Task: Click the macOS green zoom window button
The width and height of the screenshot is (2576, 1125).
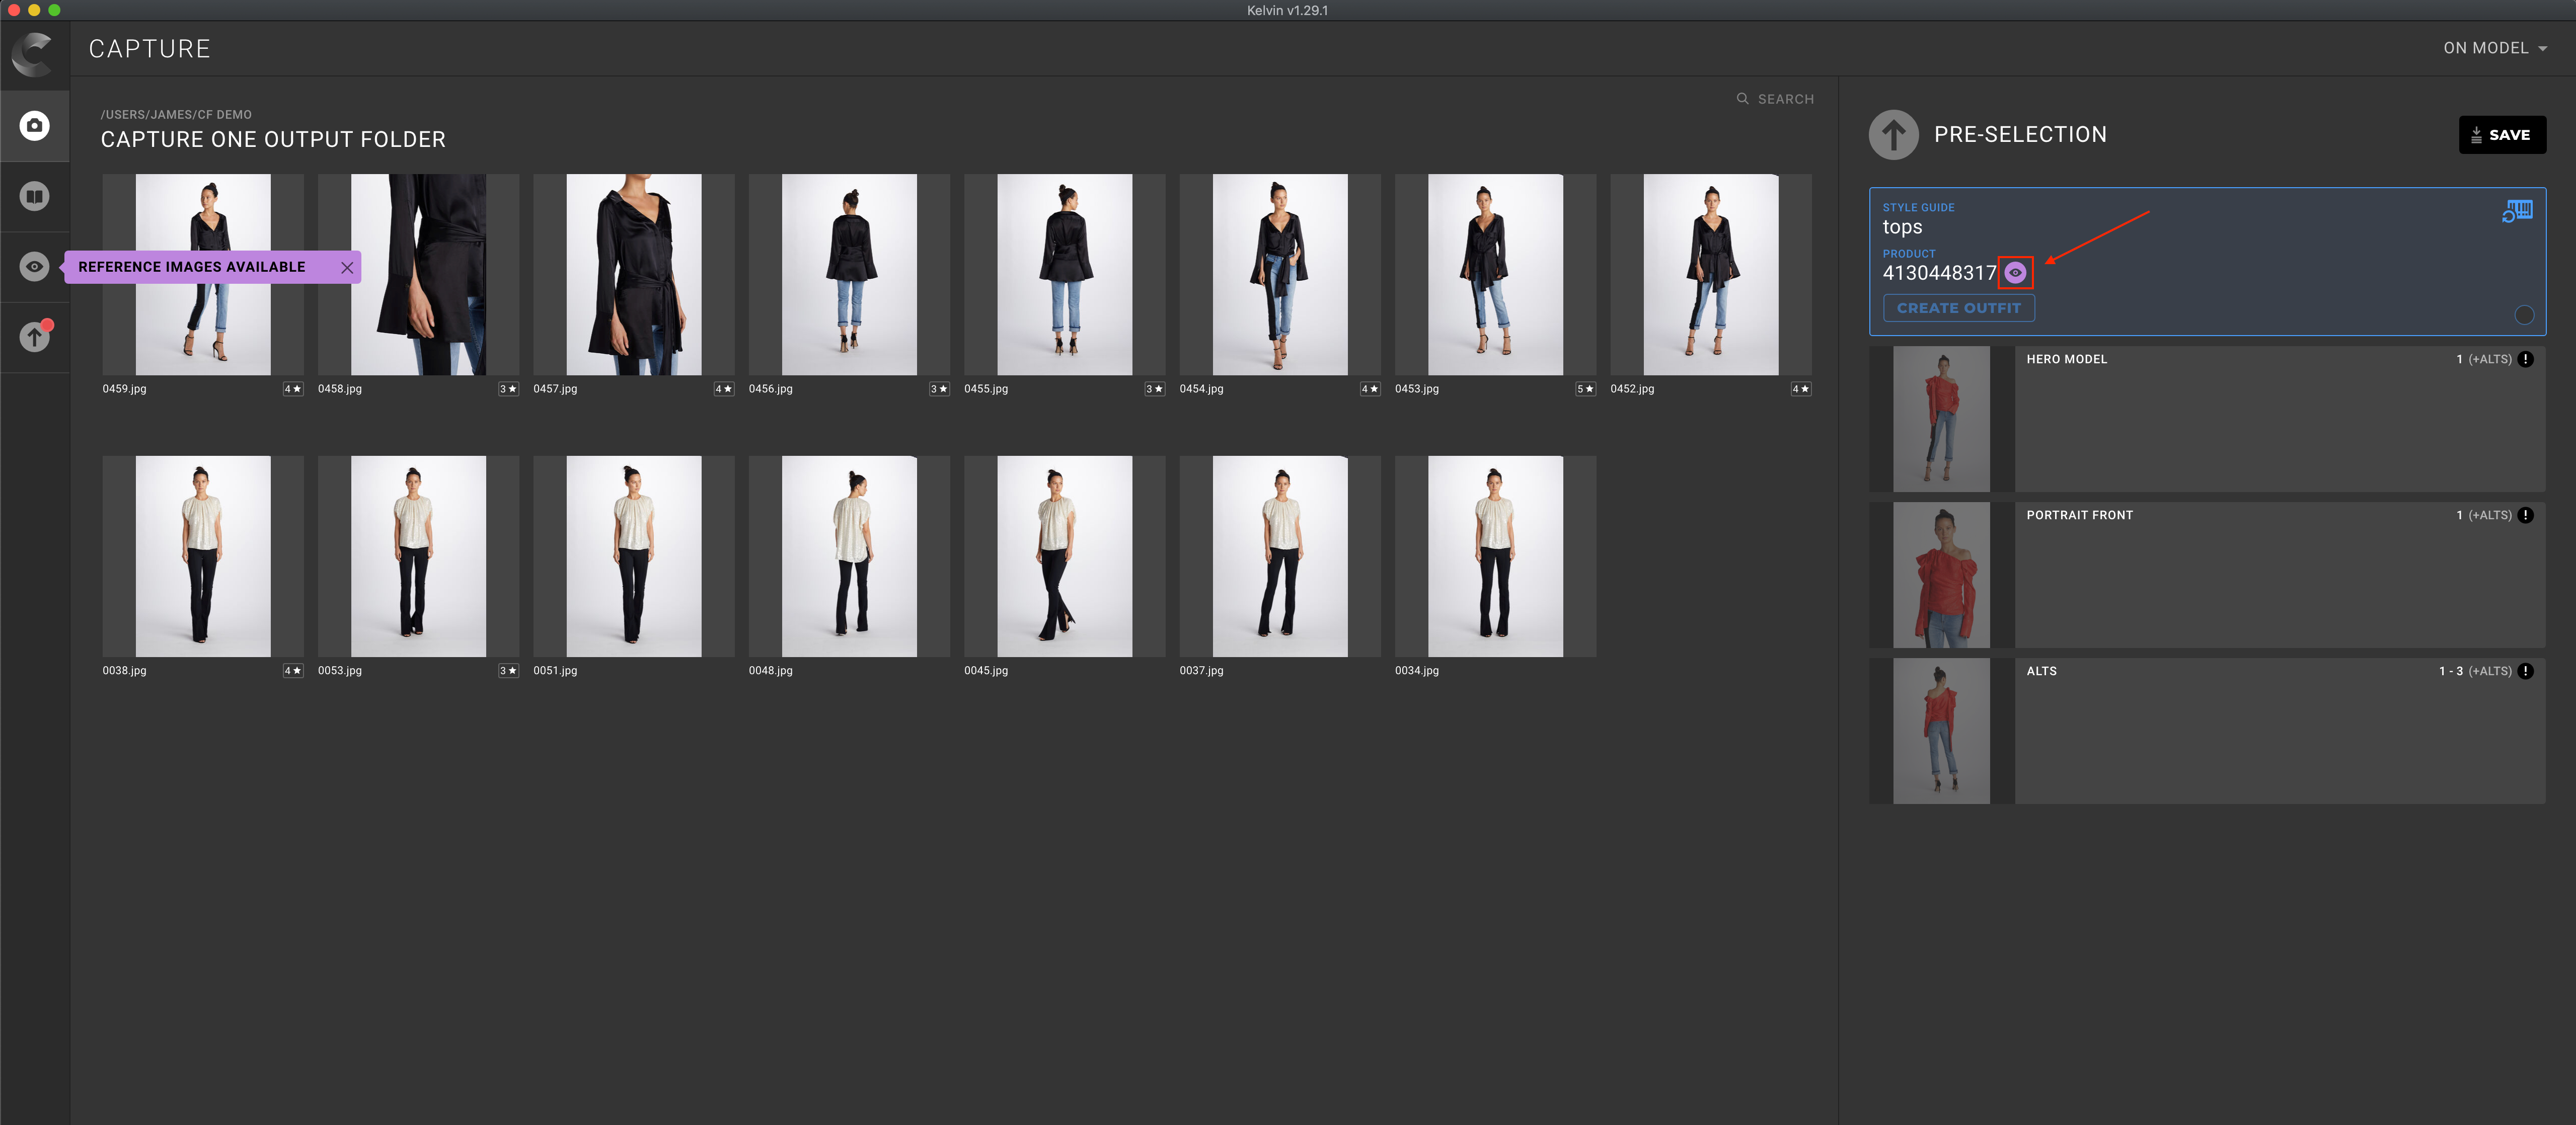Action: [54, 10]
